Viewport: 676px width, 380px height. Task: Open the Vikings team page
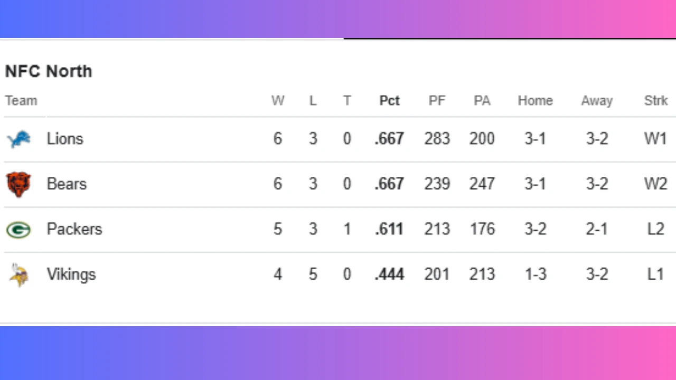71,274
